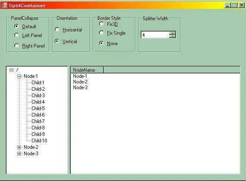Screen dimensions: 246x181
Task: Decrease Splitter Width with down arrow
Action: (x=172, y=36)
